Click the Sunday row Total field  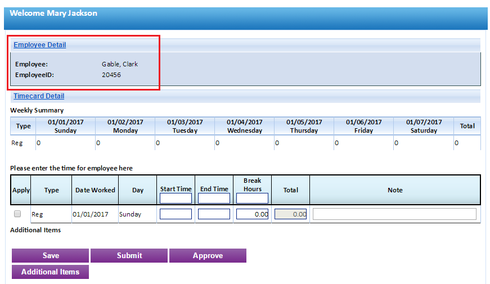click(291, 214)
